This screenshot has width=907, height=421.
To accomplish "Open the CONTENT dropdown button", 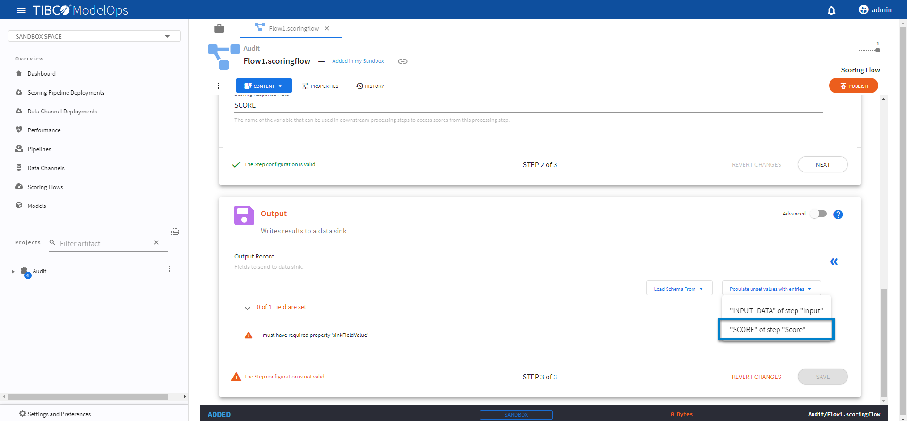I will (264, 86).
